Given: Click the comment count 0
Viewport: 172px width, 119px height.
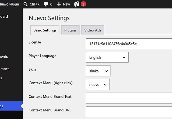Looking at the screenshot, I should (x=51, y=4).
